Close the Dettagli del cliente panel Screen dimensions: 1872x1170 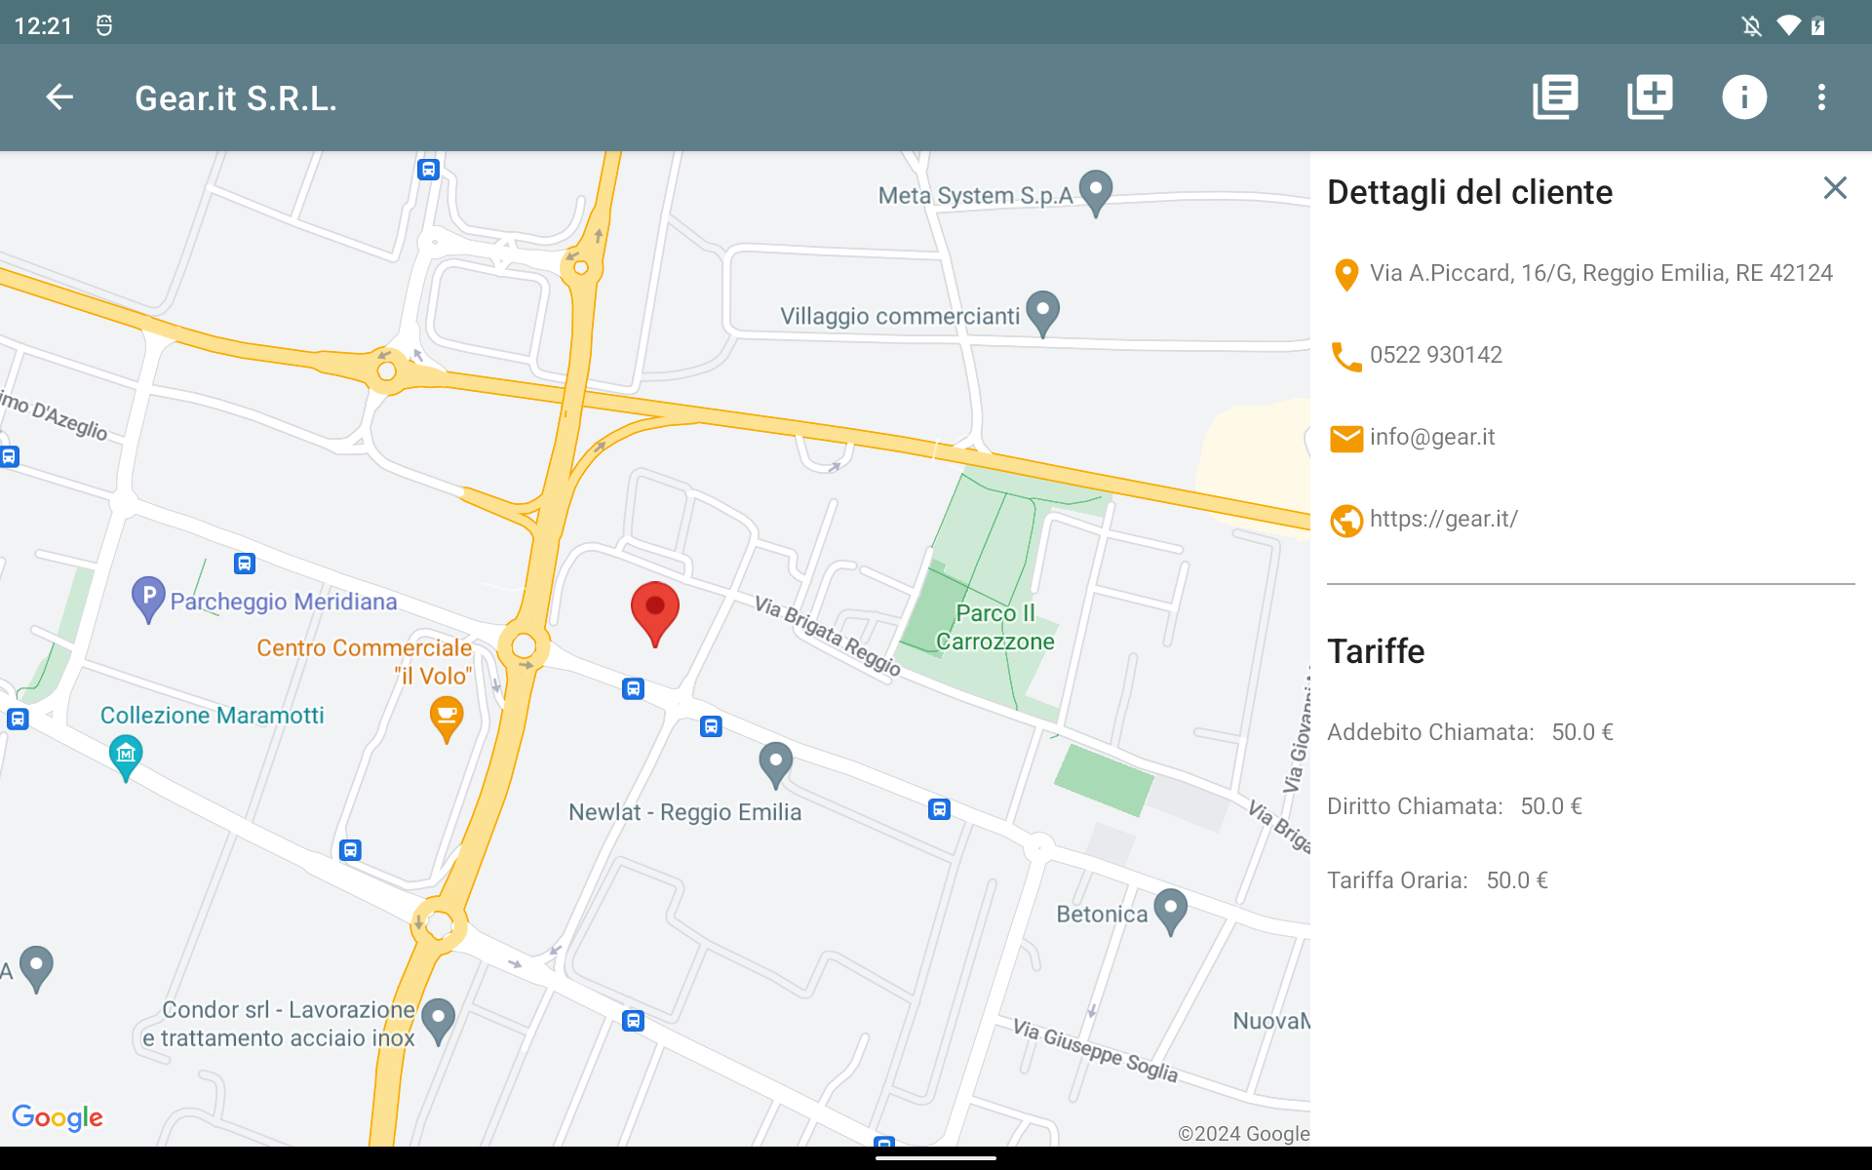(1835, 188)
